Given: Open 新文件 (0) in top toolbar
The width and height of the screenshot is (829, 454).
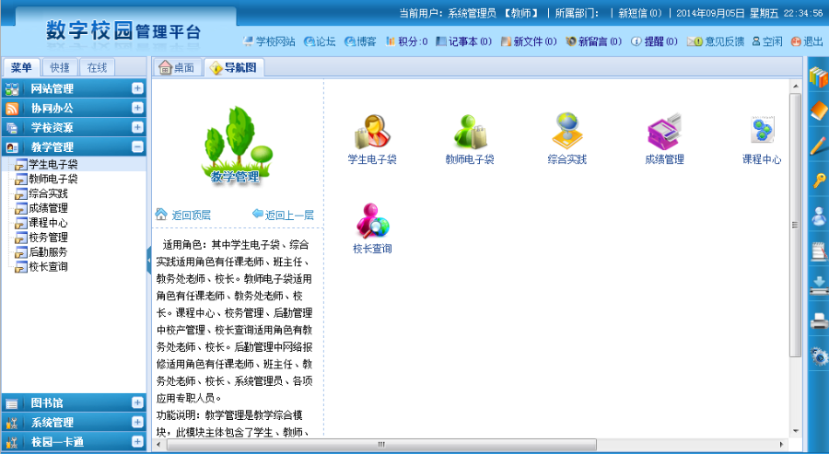Looking at the screenshot, I should pyautogui.click(x=529, y=41).
